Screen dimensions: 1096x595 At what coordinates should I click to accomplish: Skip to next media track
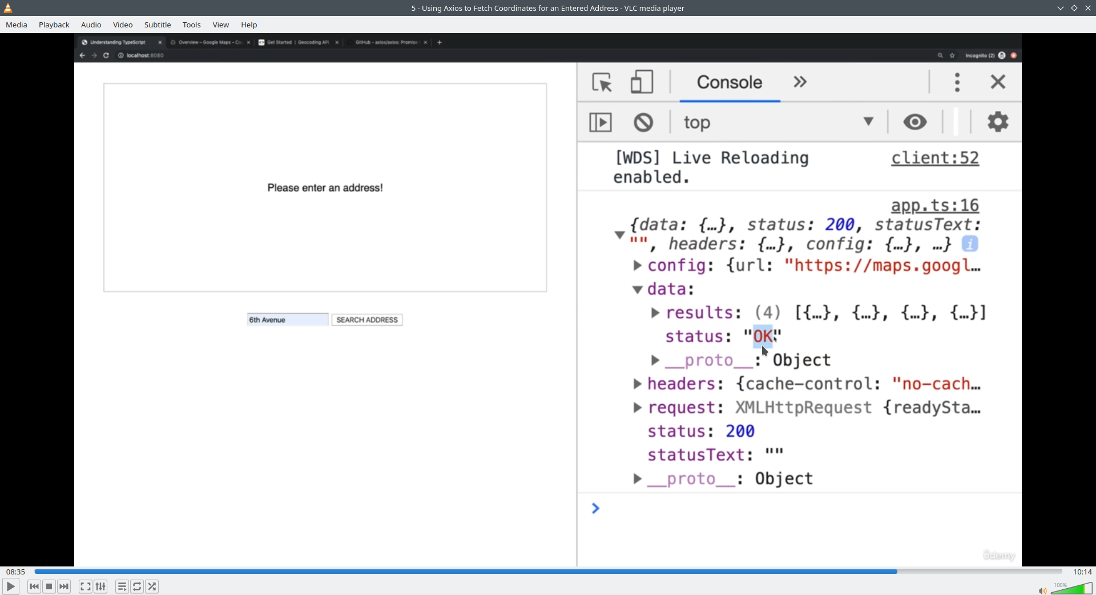64,586
